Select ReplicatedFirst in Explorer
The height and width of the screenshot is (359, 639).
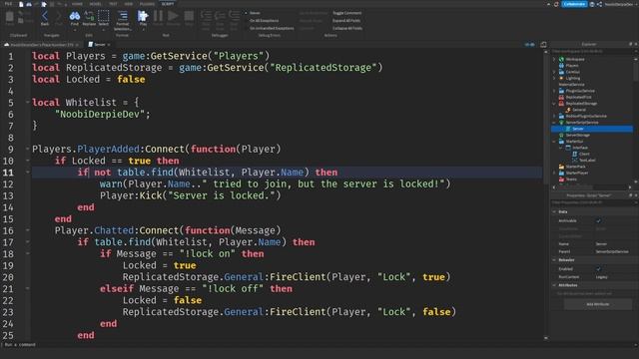pyautogui.click(x=578, y=98)
